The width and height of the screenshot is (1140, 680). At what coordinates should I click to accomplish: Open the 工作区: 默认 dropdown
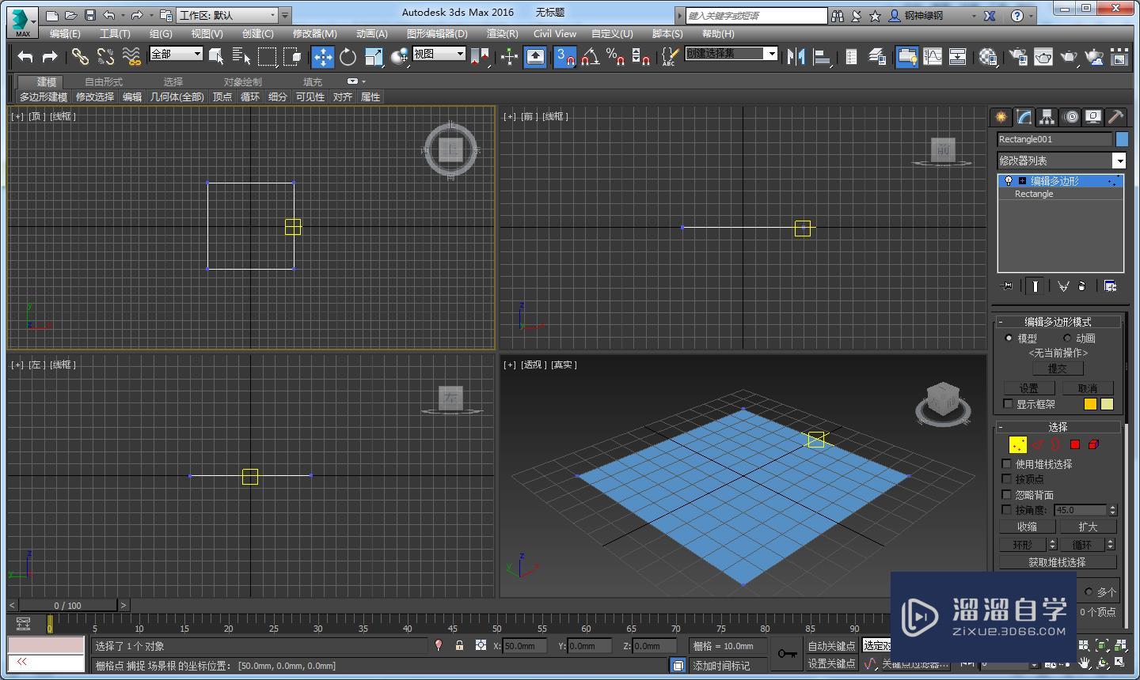227,15
